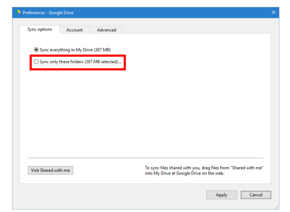
Task: Select the Sync options tab
Action: 40,30
